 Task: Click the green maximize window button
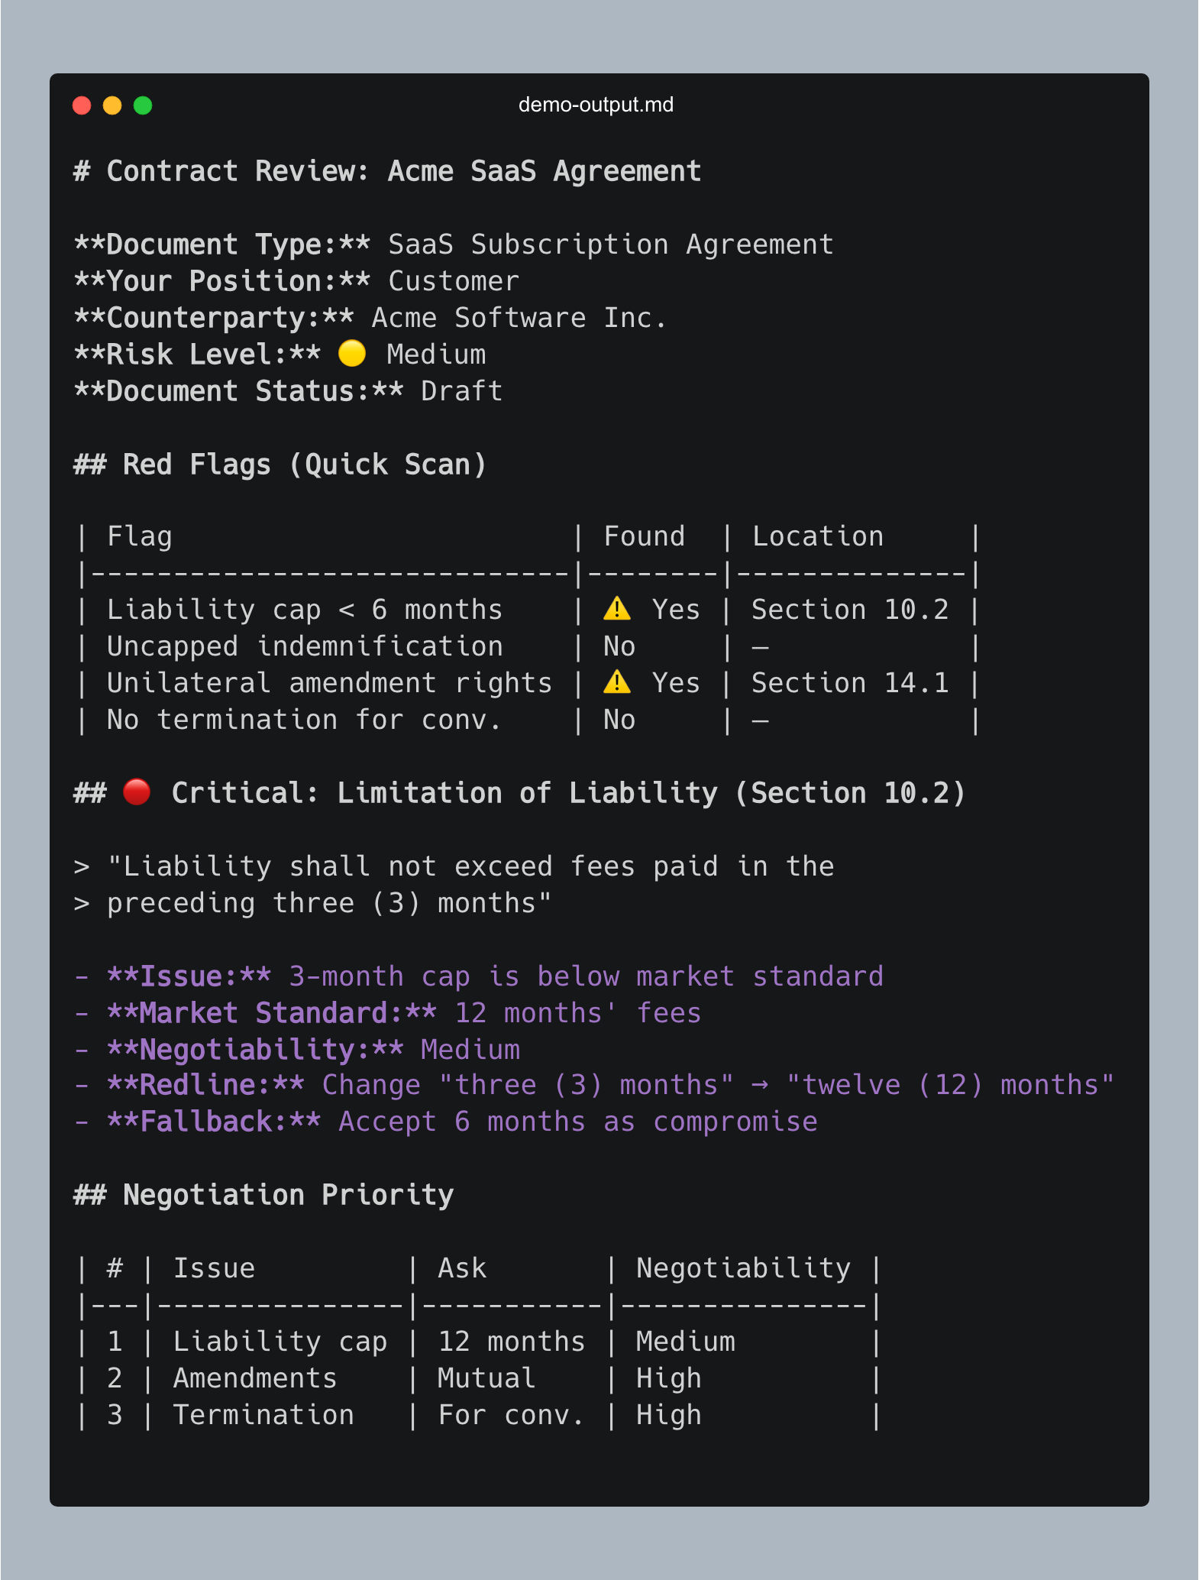point(143,105)
